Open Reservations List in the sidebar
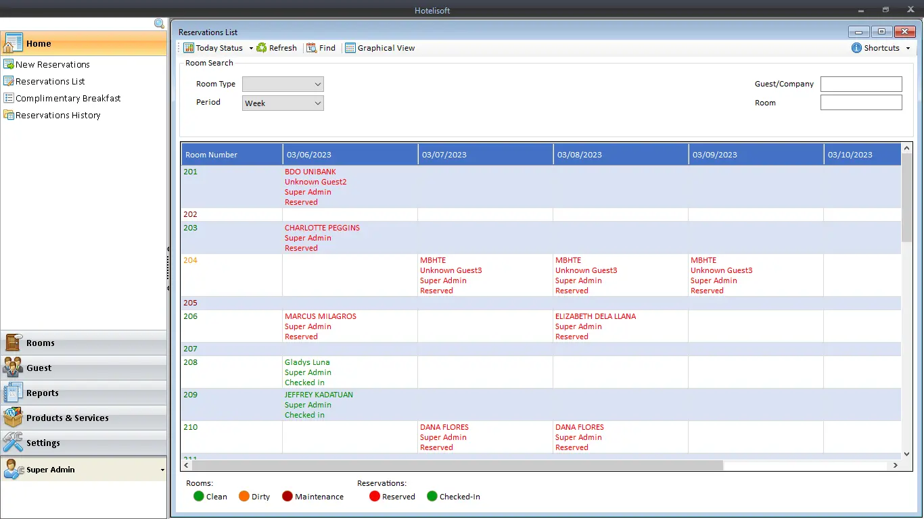Screen dimensions: 924x519 (x=50, y=81)
